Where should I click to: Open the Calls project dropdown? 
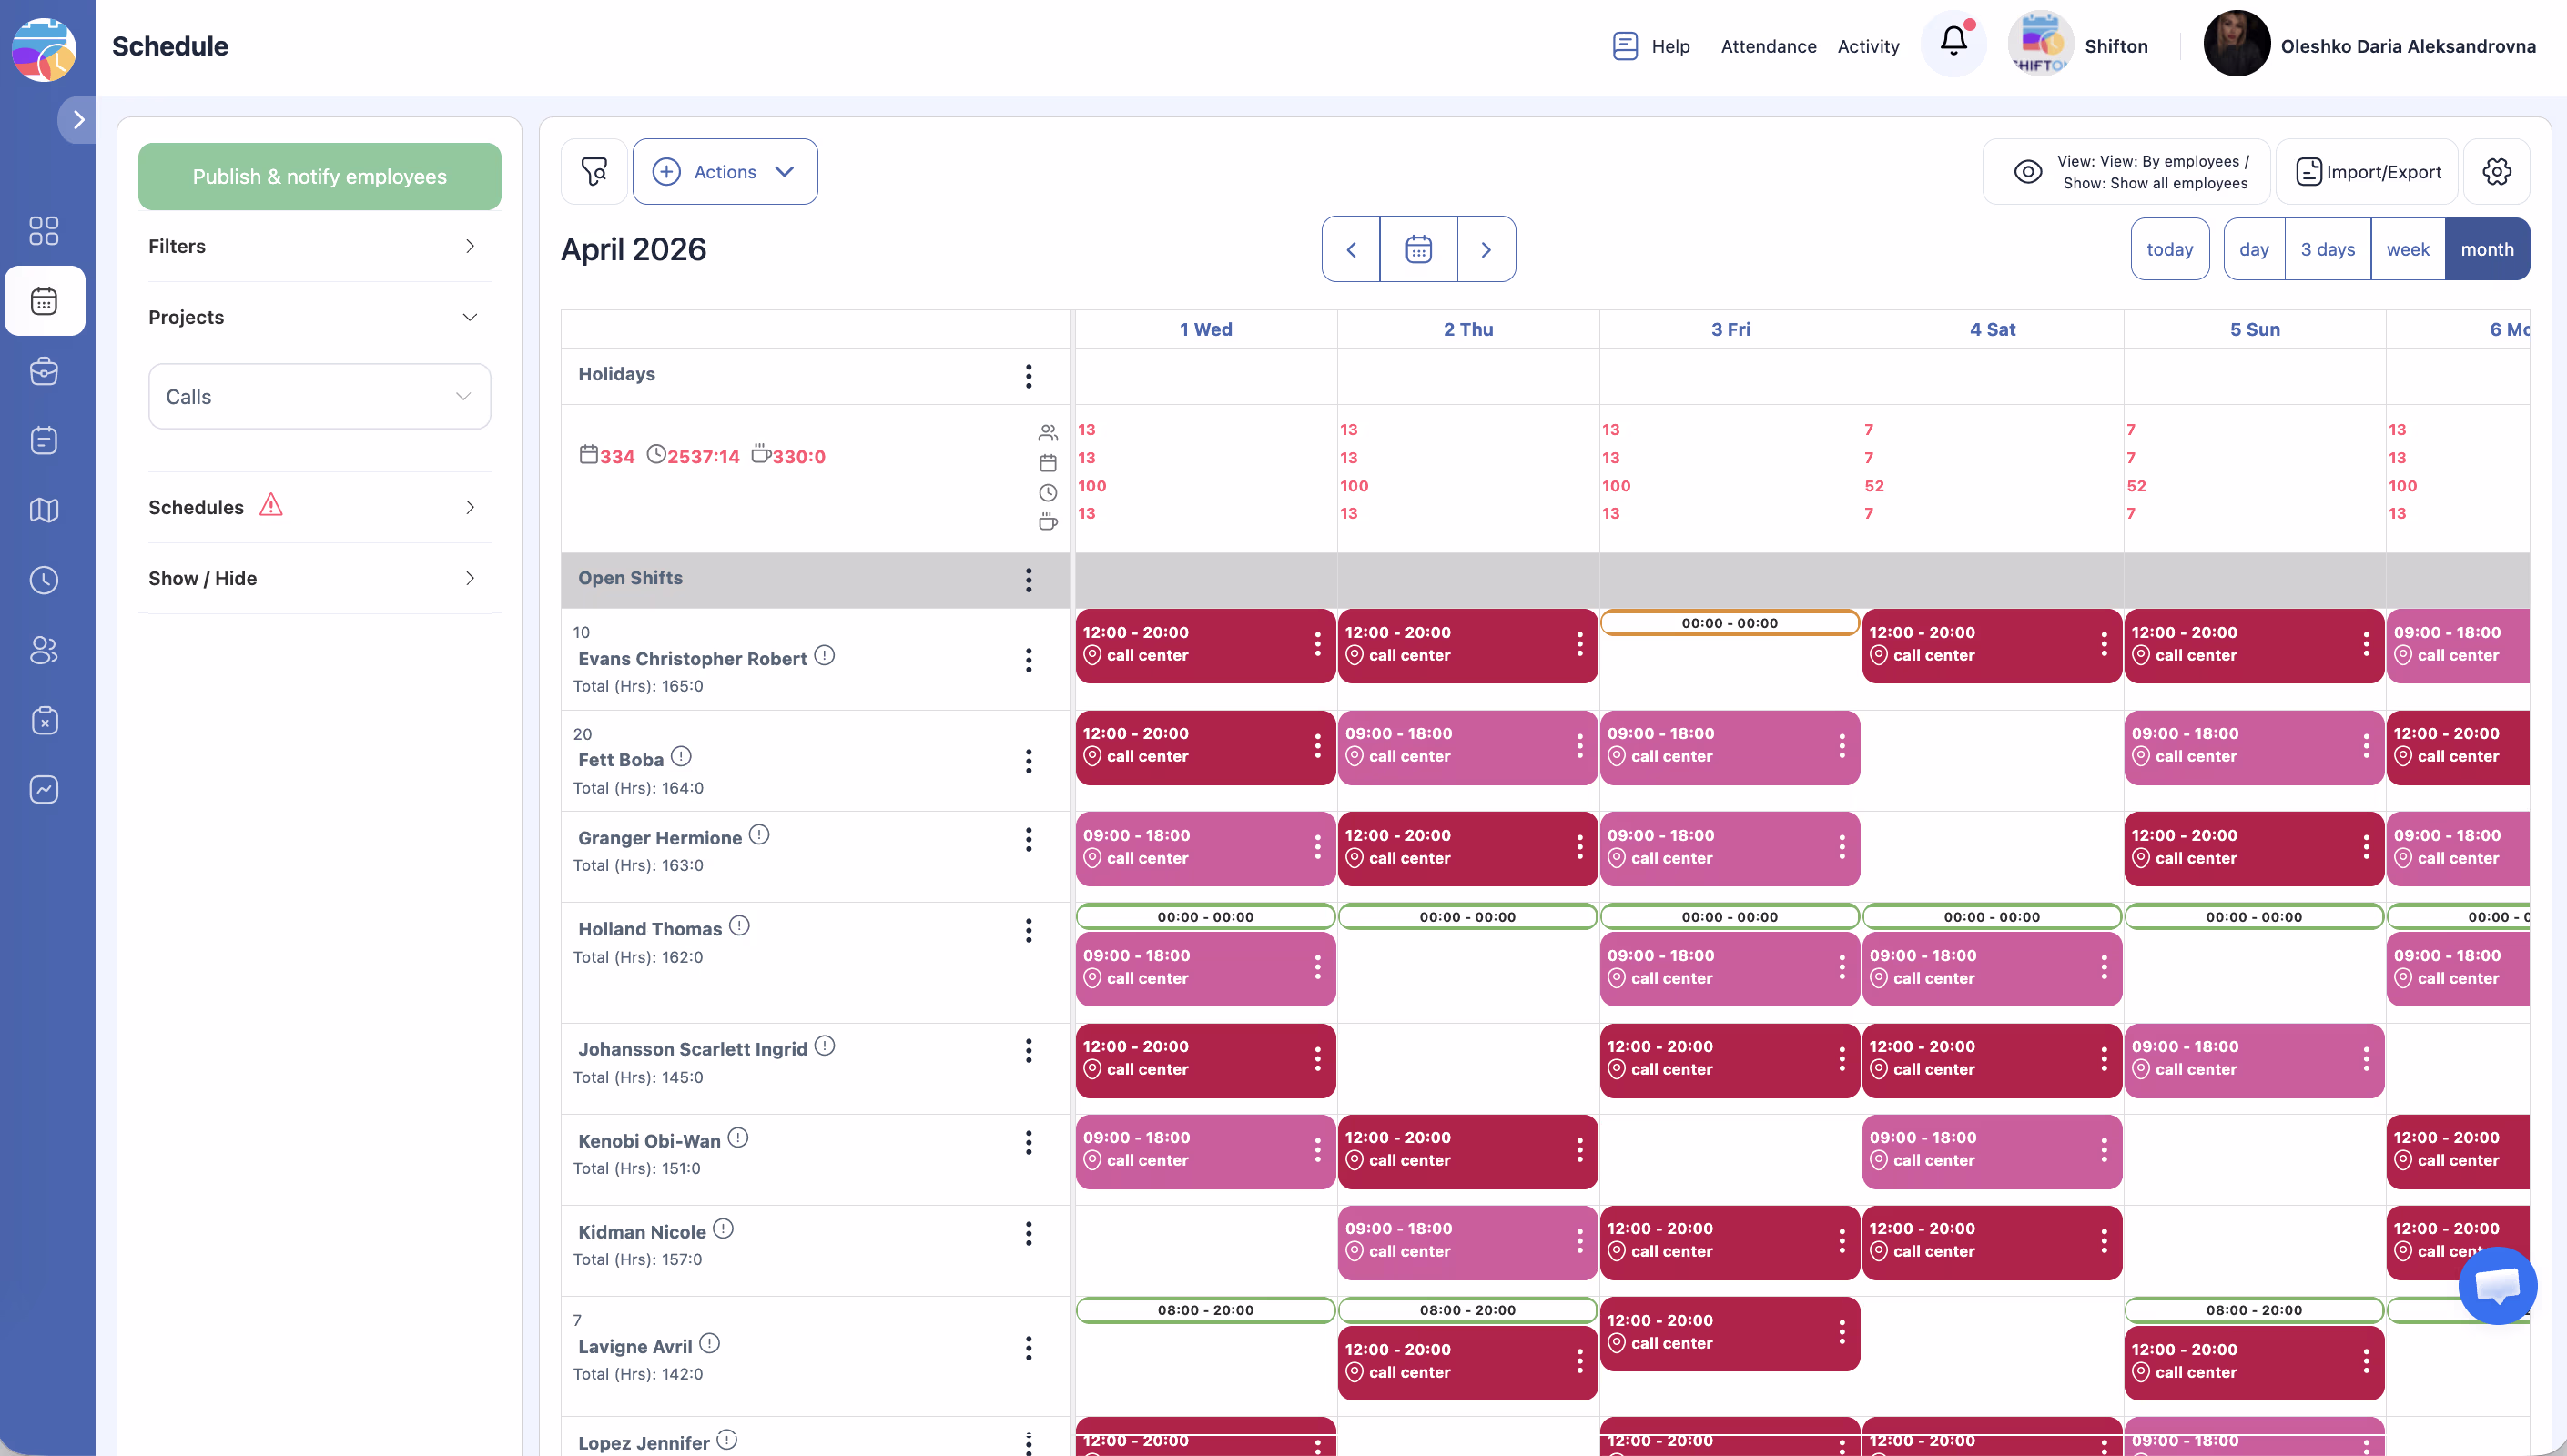(x=319, y=397)
